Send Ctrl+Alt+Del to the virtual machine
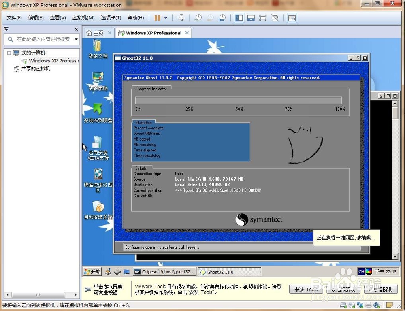The width and height of the screenshot is (405, 311). click(x=181, y=18)
